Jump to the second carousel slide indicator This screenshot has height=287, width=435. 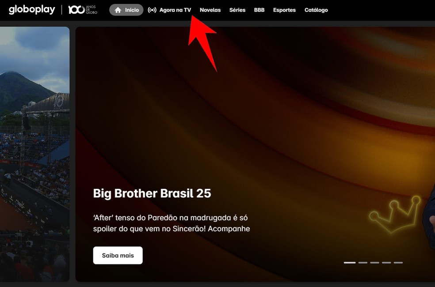[x=363, y=263]
